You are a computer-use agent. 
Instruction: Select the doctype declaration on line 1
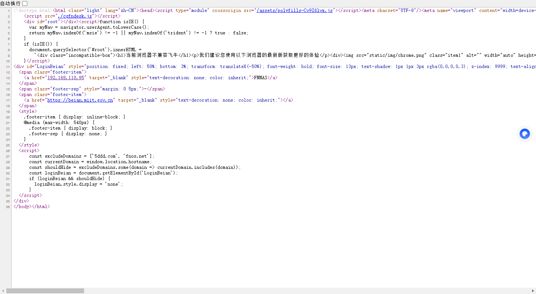coord(33,10)
